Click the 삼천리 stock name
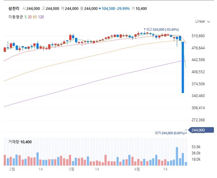Viewport: 217px width, 178px height. (14, 9)
